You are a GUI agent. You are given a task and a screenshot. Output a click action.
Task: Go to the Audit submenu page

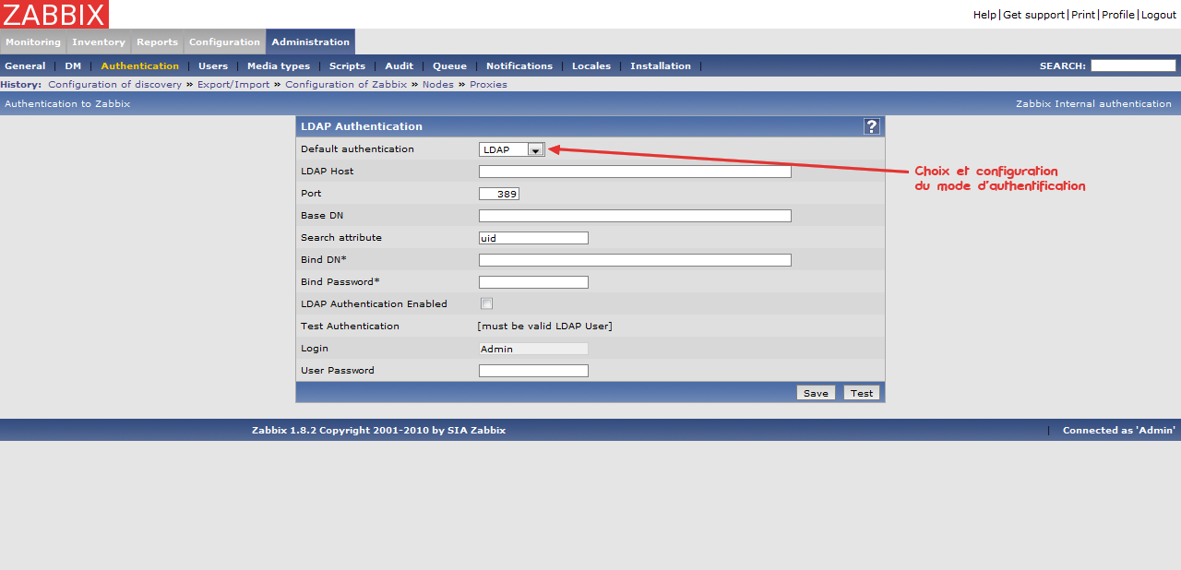[400, 66]
